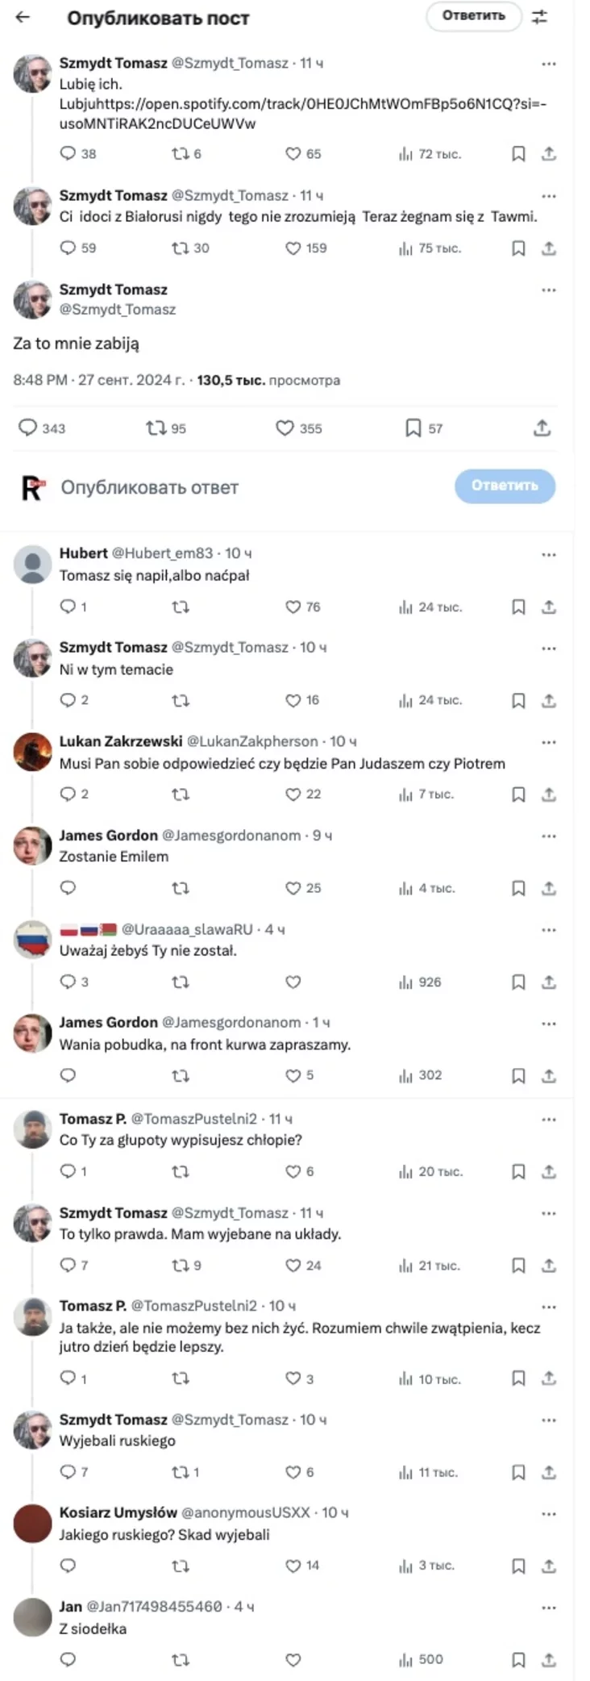The width and height of the screenshot is (590, 1681).
Task: View analytics of Hubert's reply (24 тыс.)
Action: tap(430, 607)
